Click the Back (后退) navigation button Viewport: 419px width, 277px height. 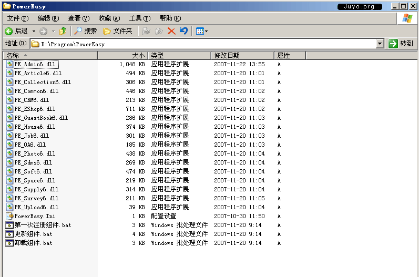pyautogui.click(x=16, y=31)
